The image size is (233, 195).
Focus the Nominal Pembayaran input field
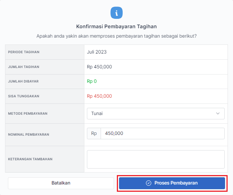pyautogui.click(x=162, y=133)
